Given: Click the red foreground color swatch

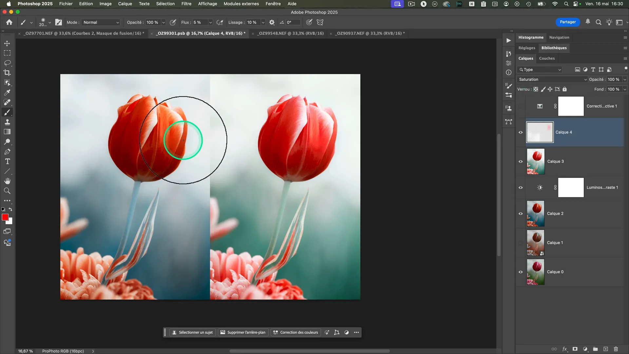Looking at the screenshot, I should [x=5, y=217].
